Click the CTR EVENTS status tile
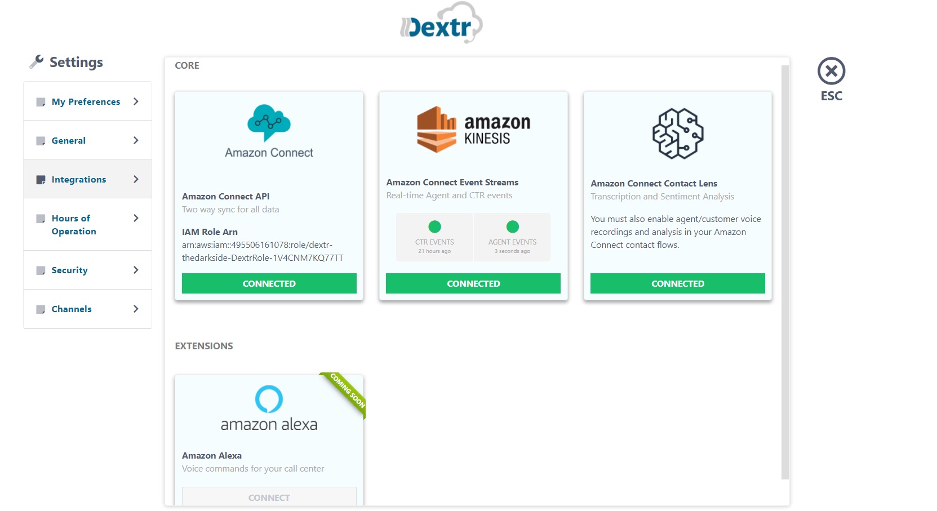 tap(434, 237)
